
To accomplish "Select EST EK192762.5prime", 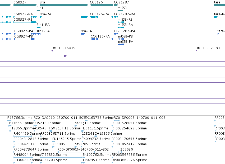I will click(84, 158).
